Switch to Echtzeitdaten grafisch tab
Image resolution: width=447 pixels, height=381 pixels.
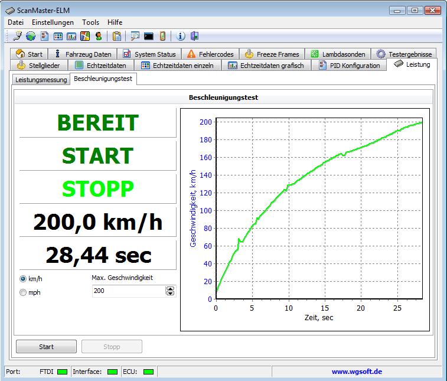[x=266, y=66]
